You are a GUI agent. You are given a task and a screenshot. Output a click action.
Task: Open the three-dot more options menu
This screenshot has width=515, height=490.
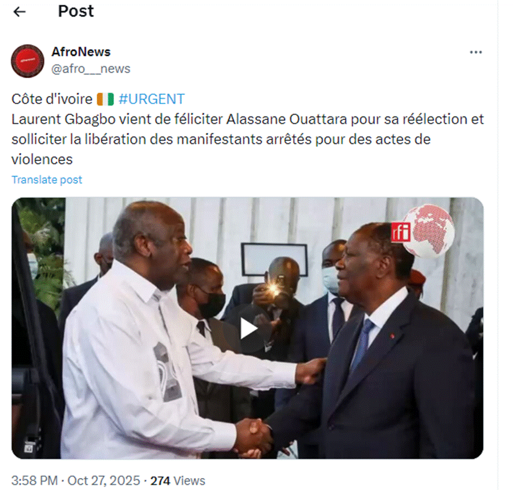point(476,53)
